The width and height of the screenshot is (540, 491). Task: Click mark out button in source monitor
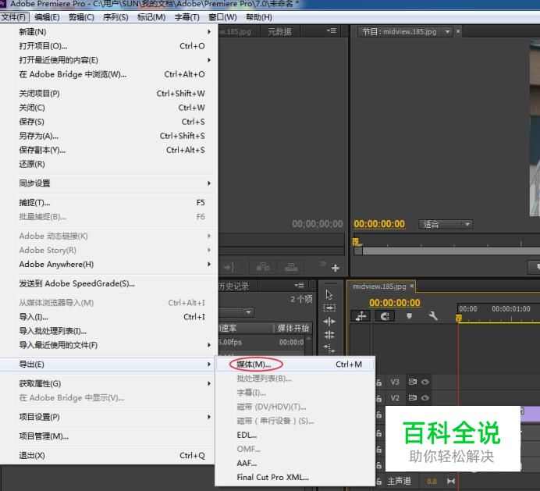point(229,267)
